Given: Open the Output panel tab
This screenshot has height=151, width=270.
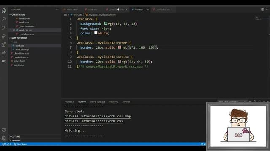Looking at the screenshot, I should [82, 102].
